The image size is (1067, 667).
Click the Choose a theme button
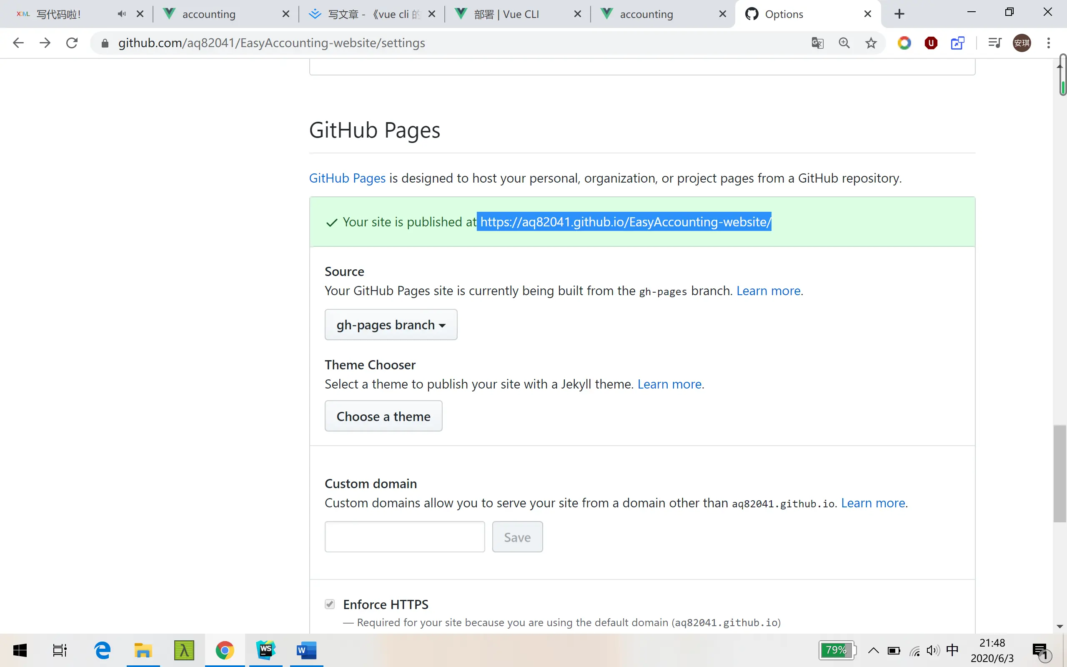click(x=383, y=416)
